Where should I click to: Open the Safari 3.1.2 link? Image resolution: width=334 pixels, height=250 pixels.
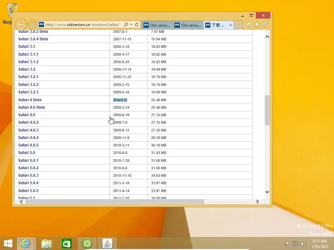point(28,62)
